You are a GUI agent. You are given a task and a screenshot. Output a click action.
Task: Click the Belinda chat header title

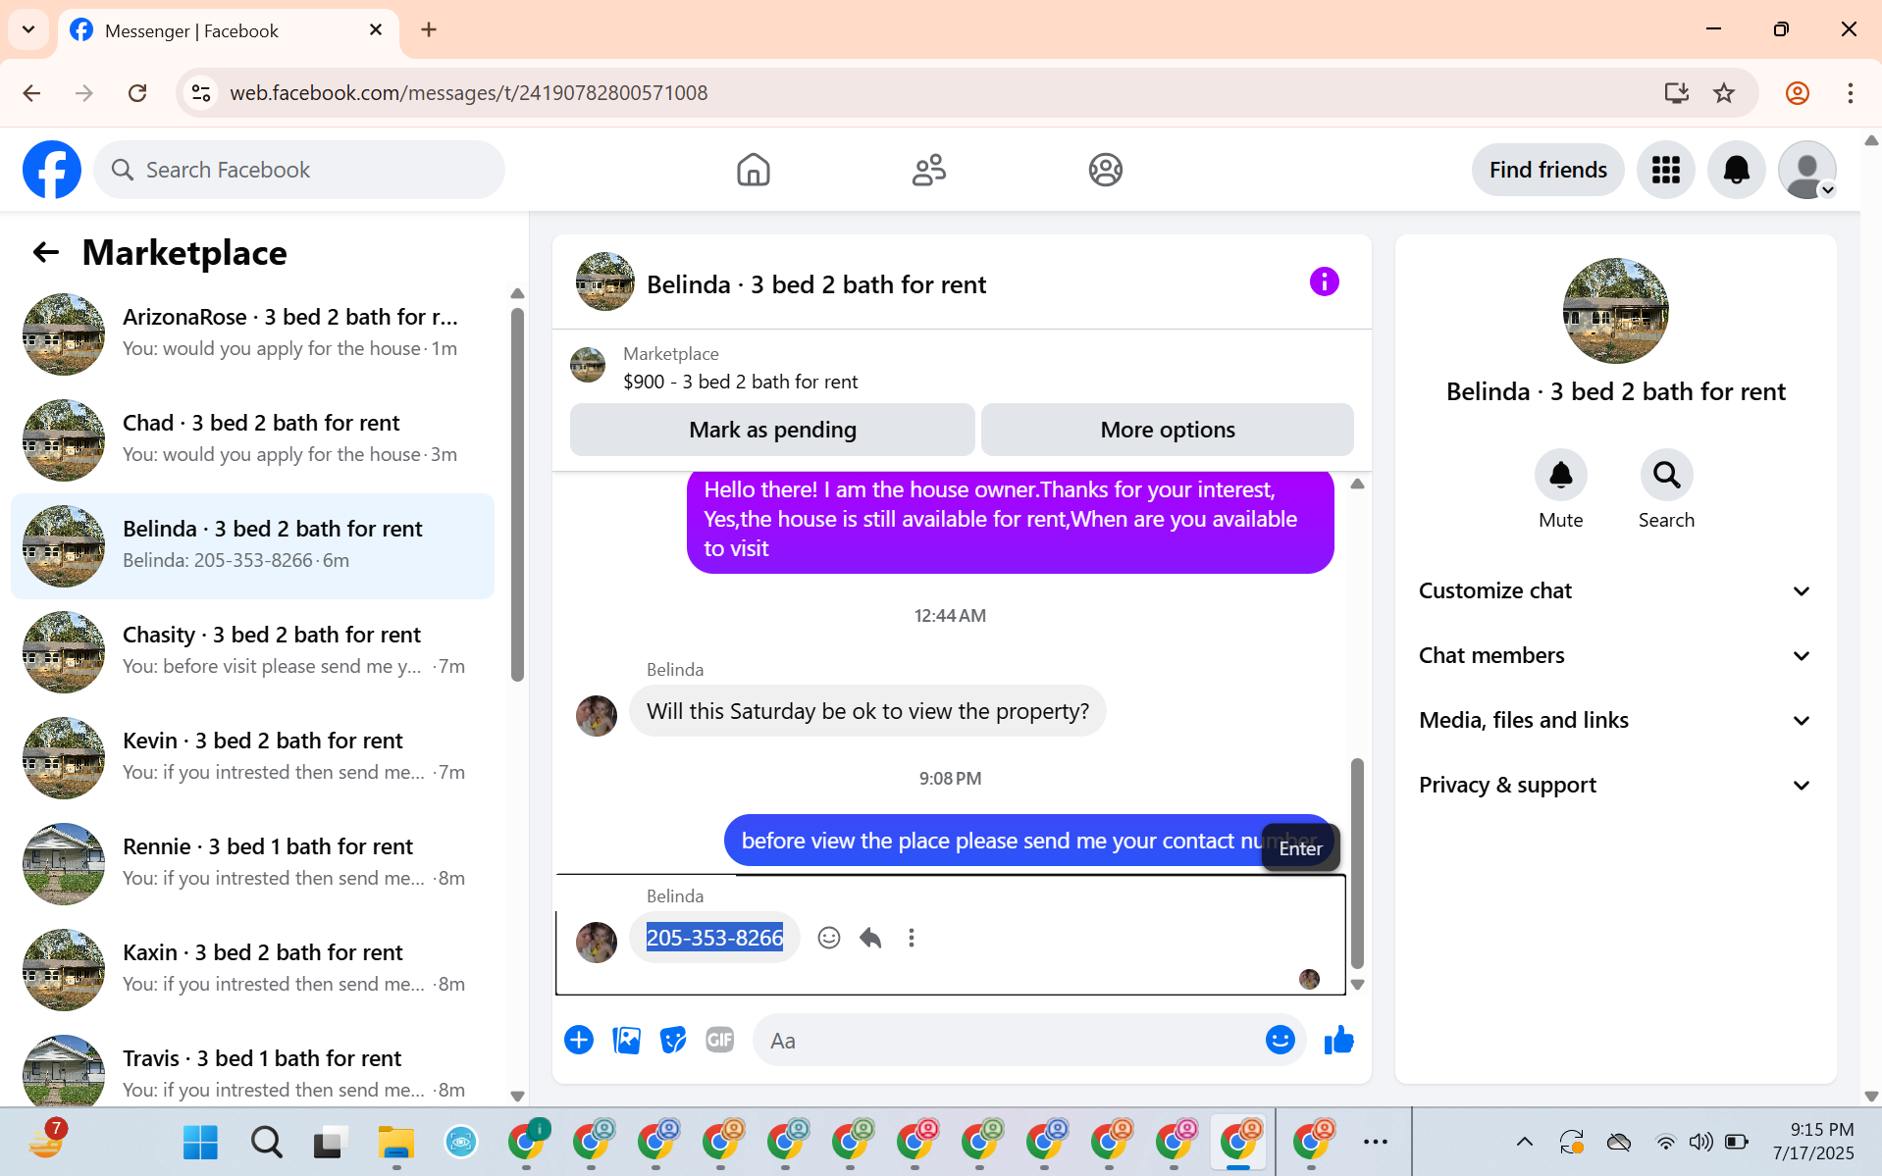coord(816,284)
